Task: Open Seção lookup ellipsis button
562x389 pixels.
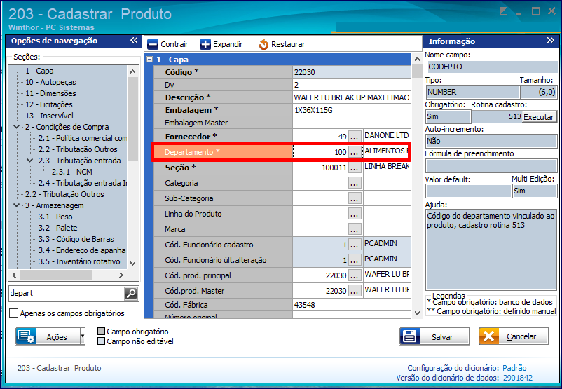Action: pyautogui.click(x=355, y=168)
